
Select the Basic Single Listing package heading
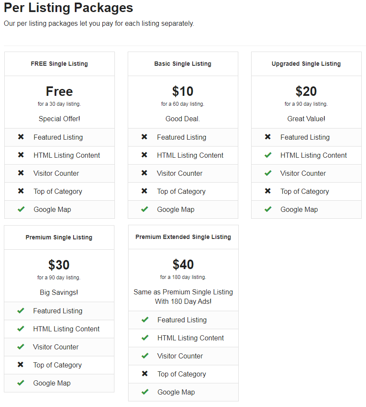(183, 64)
